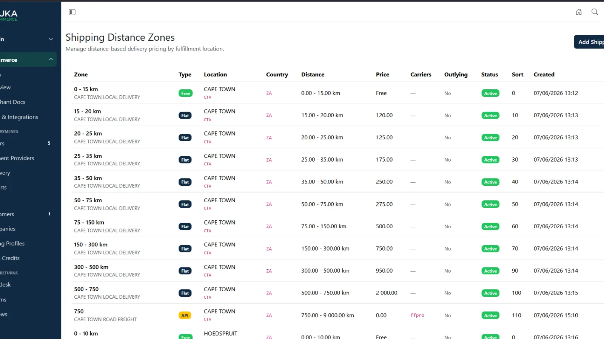Open the home icon in header
This screenshot has width=604, height=339.
pyautogui.click(x=579, y=12)
